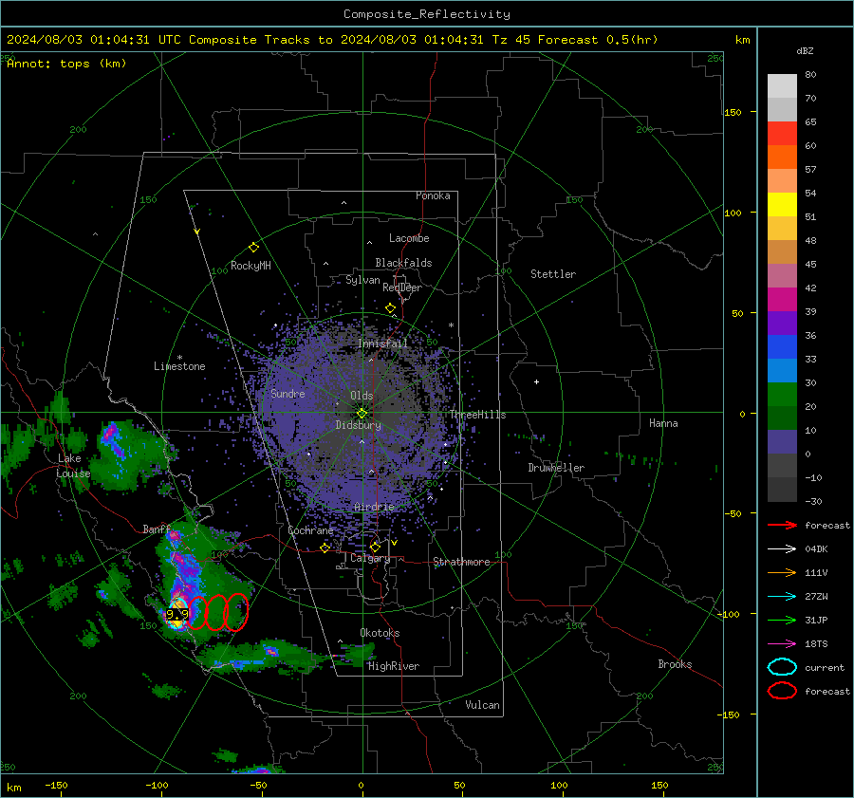Click the Strathmore label
854x798 pixels.
pyautogui.click(x=461, y=562)
